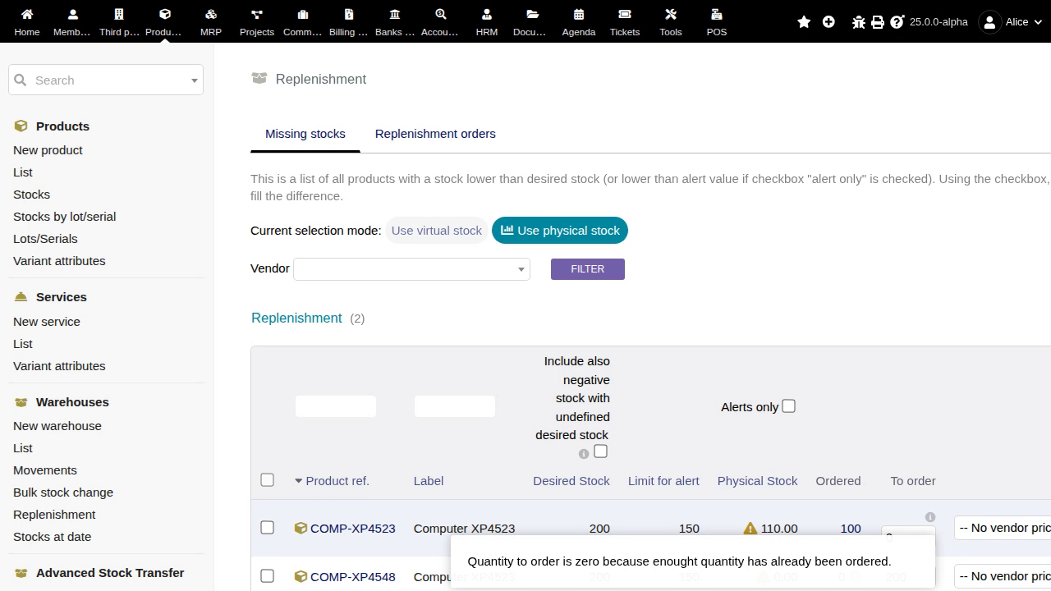The image size is (1051, 591).
Task: Open the help question-mark icon
Action: [x=897, y=22]
